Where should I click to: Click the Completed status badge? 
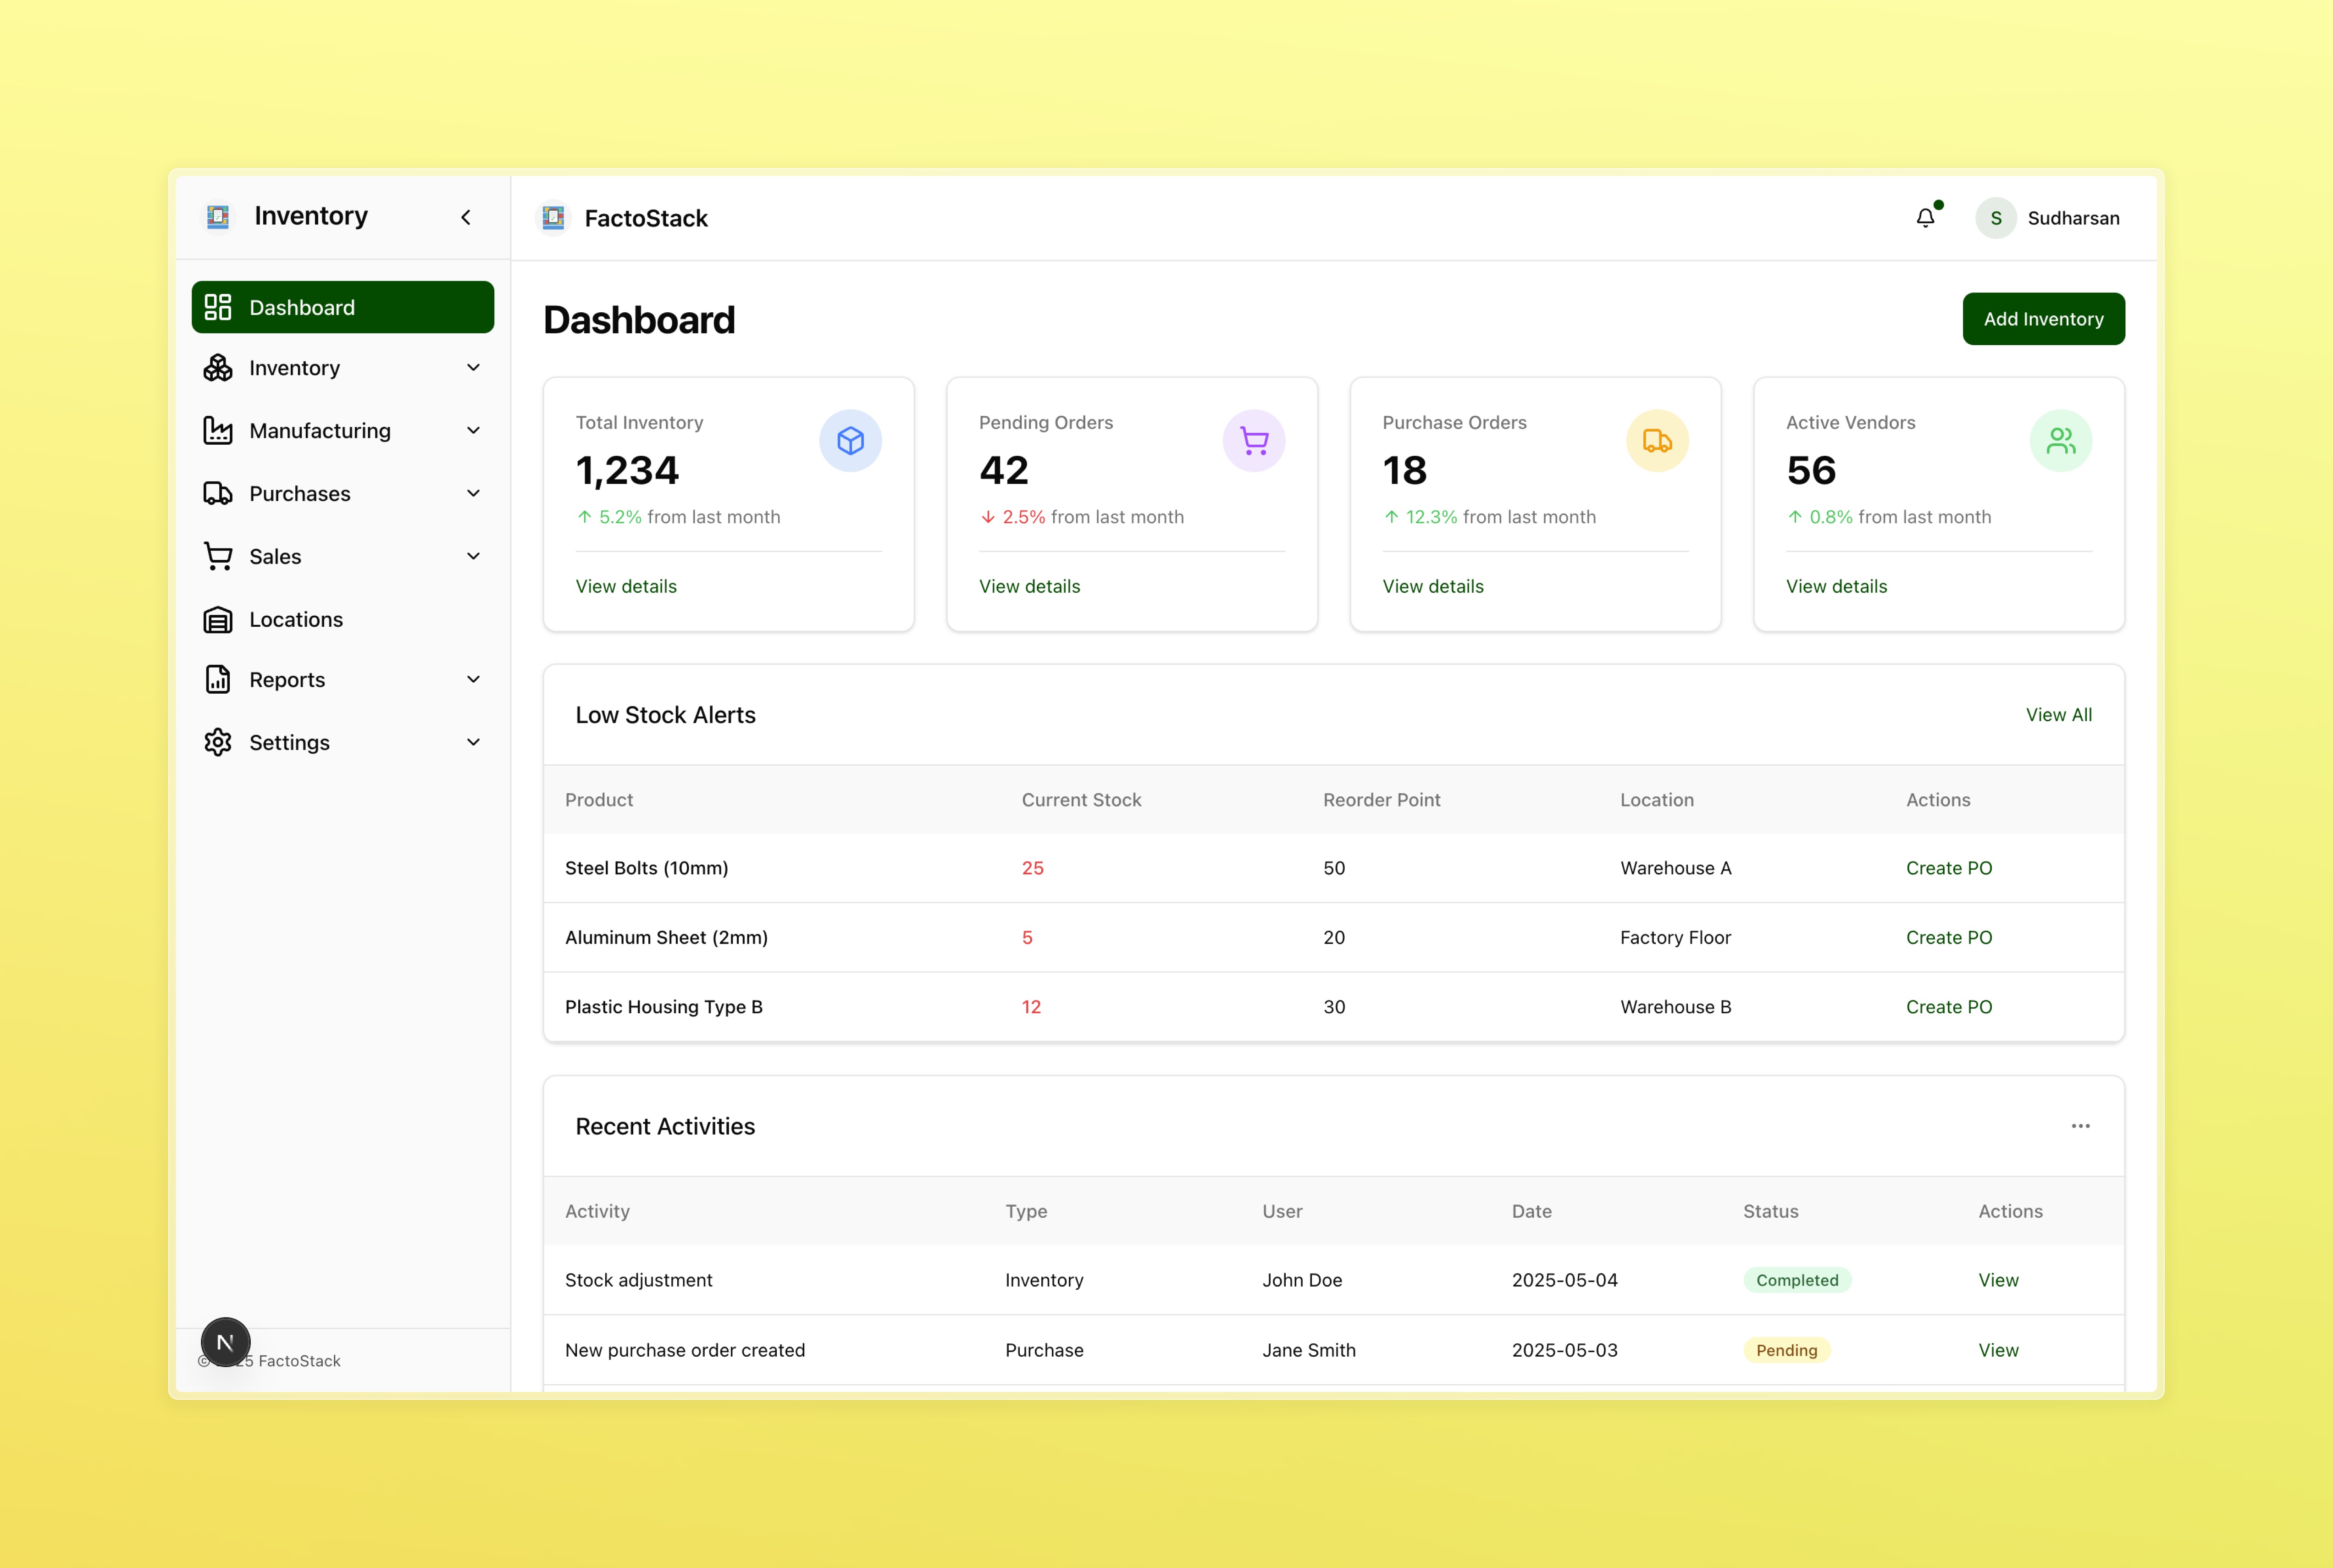(x=1796, y=1280)
